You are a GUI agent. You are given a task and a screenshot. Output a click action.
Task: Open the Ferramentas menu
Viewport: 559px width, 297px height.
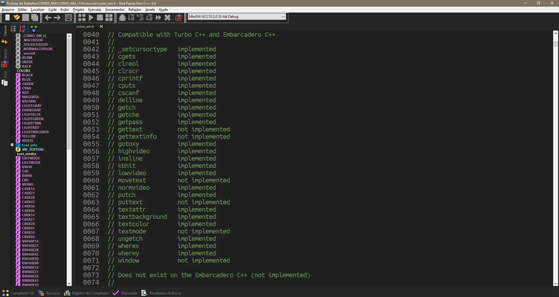coord(115,10)
